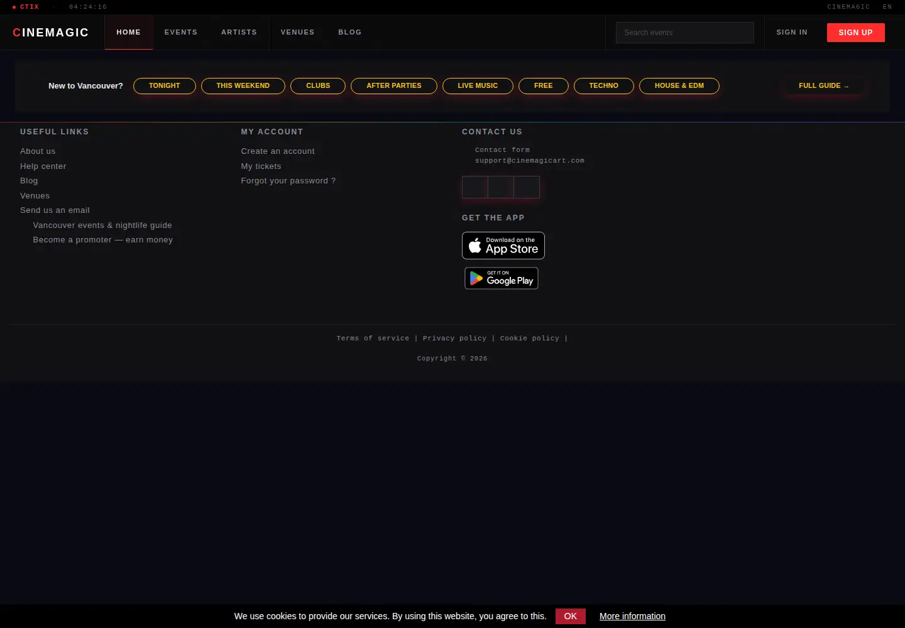Click Forgot your password ? link

pyautogui.click(x=288, y=181)
